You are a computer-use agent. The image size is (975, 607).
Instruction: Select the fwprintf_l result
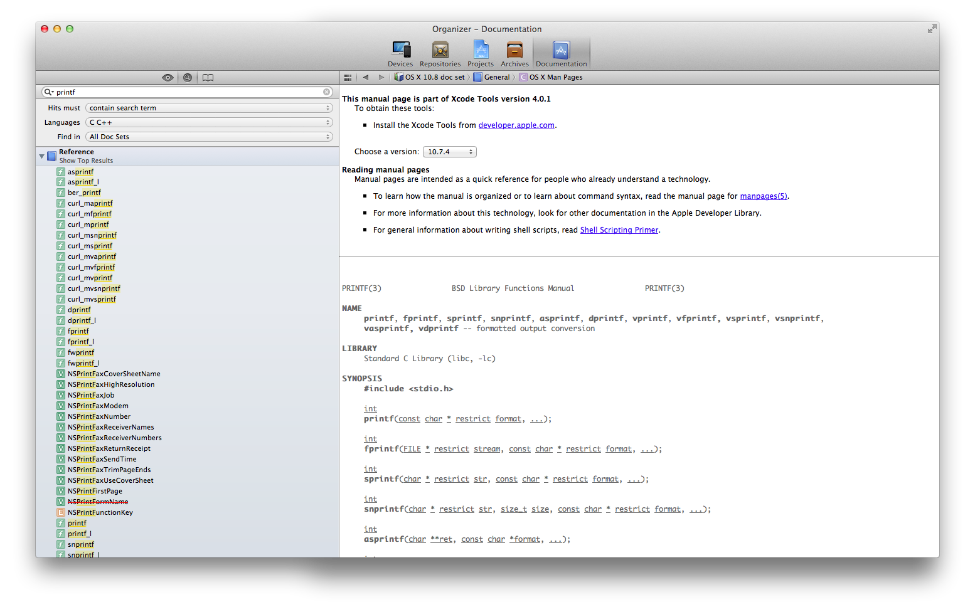[x=83, y=363]
